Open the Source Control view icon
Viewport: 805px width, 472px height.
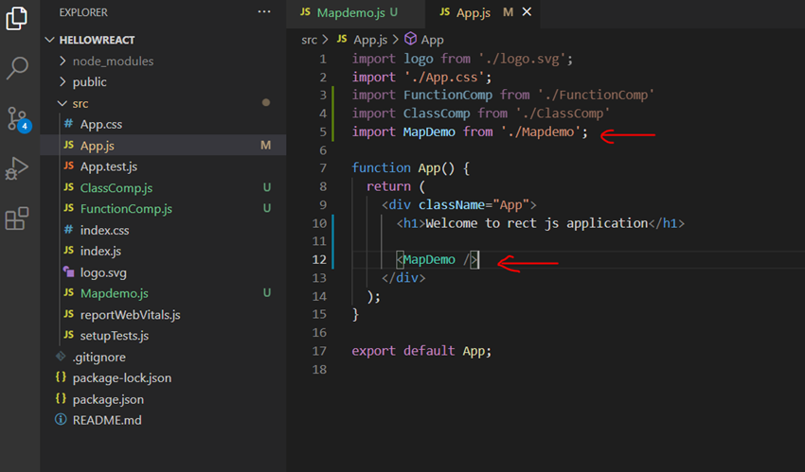coord(17,118)
